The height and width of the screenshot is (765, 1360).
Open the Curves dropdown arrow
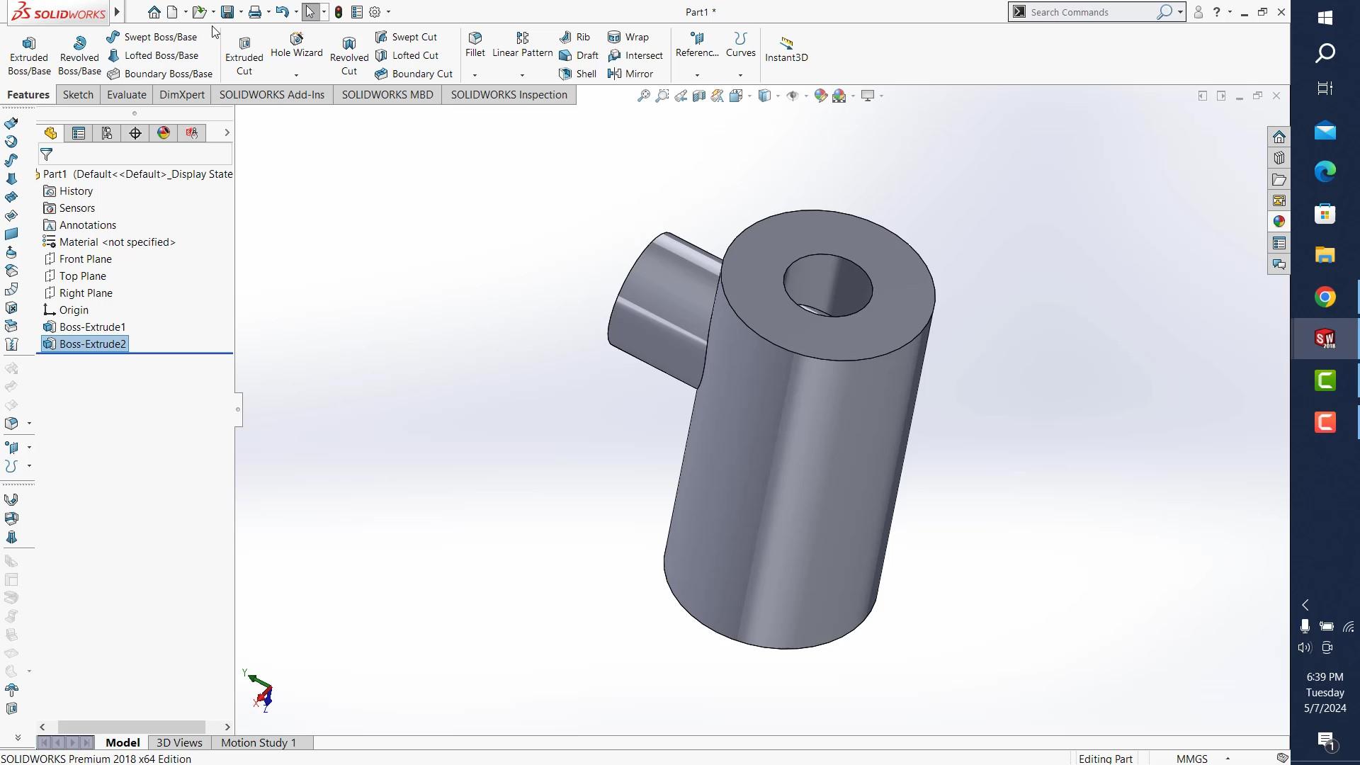pos(740,74)
